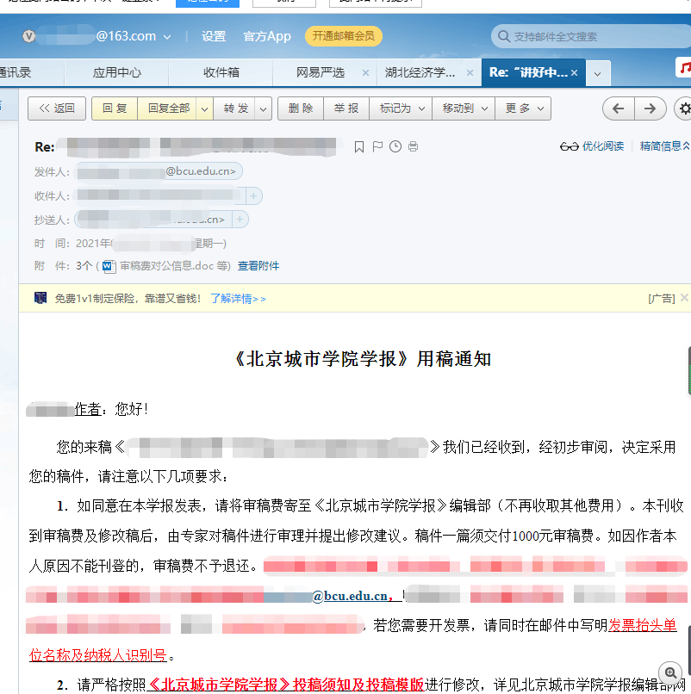Click the Word document attachment icon
691x694 pixels.
pyautogui.click(x=109, y=266)
